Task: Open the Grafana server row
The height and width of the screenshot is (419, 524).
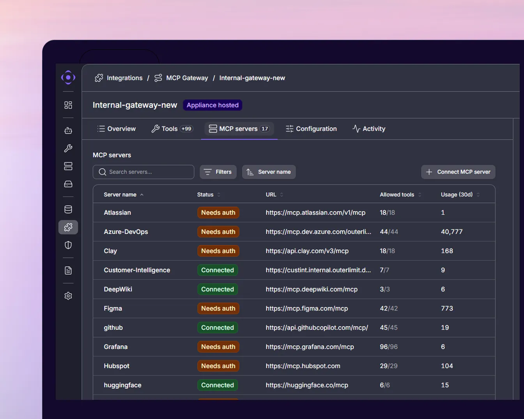Action: point(294,347)
